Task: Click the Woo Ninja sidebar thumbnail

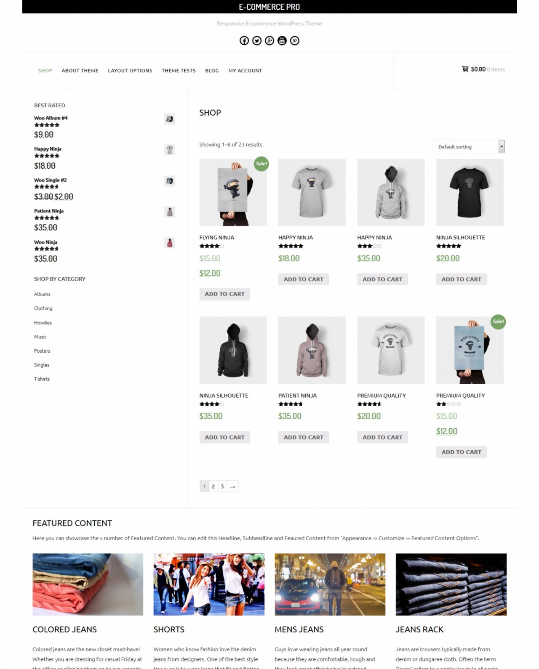Action: (170, 243)
